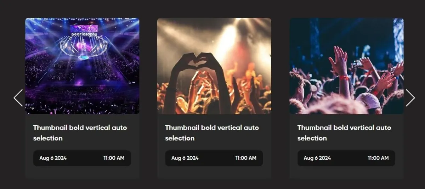The width and height of the screenshot is (425, 189).
Task: Click the next slide right arrow
Action: [x=410, y=98]
